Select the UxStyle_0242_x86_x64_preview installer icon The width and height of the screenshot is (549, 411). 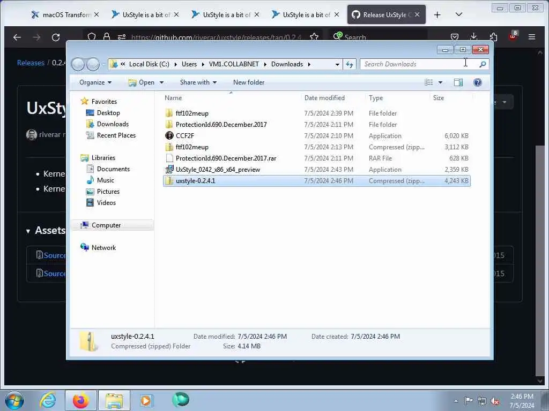point(169,169)
